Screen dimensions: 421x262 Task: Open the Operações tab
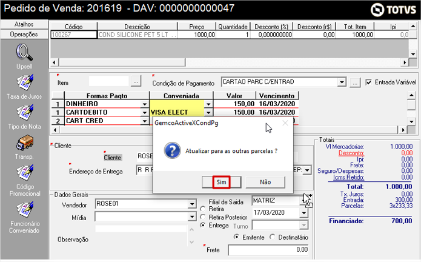(x=24, y=35)
